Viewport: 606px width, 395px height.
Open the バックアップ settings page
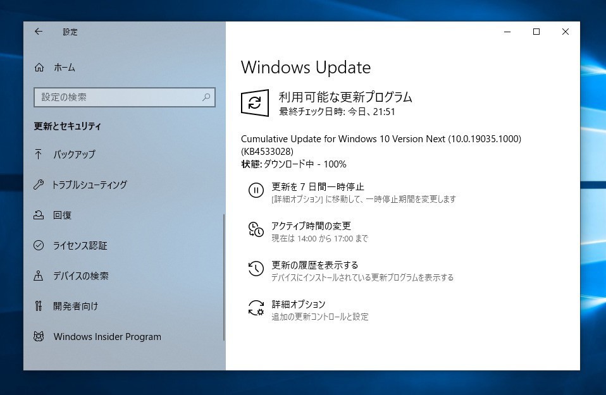(74, 154)
